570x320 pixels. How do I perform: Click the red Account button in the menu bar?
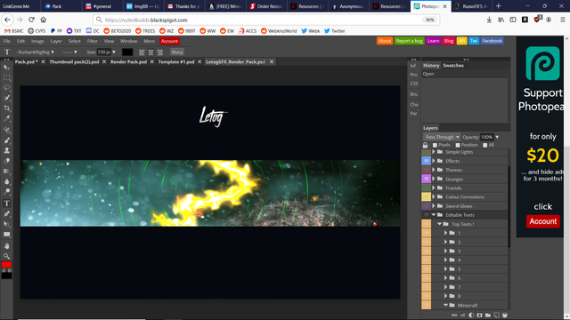coord(169,41)
